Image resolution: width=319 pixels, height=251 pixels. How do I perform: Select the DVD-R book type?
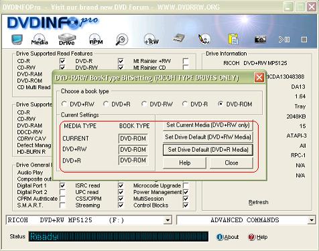coord(185,104)
